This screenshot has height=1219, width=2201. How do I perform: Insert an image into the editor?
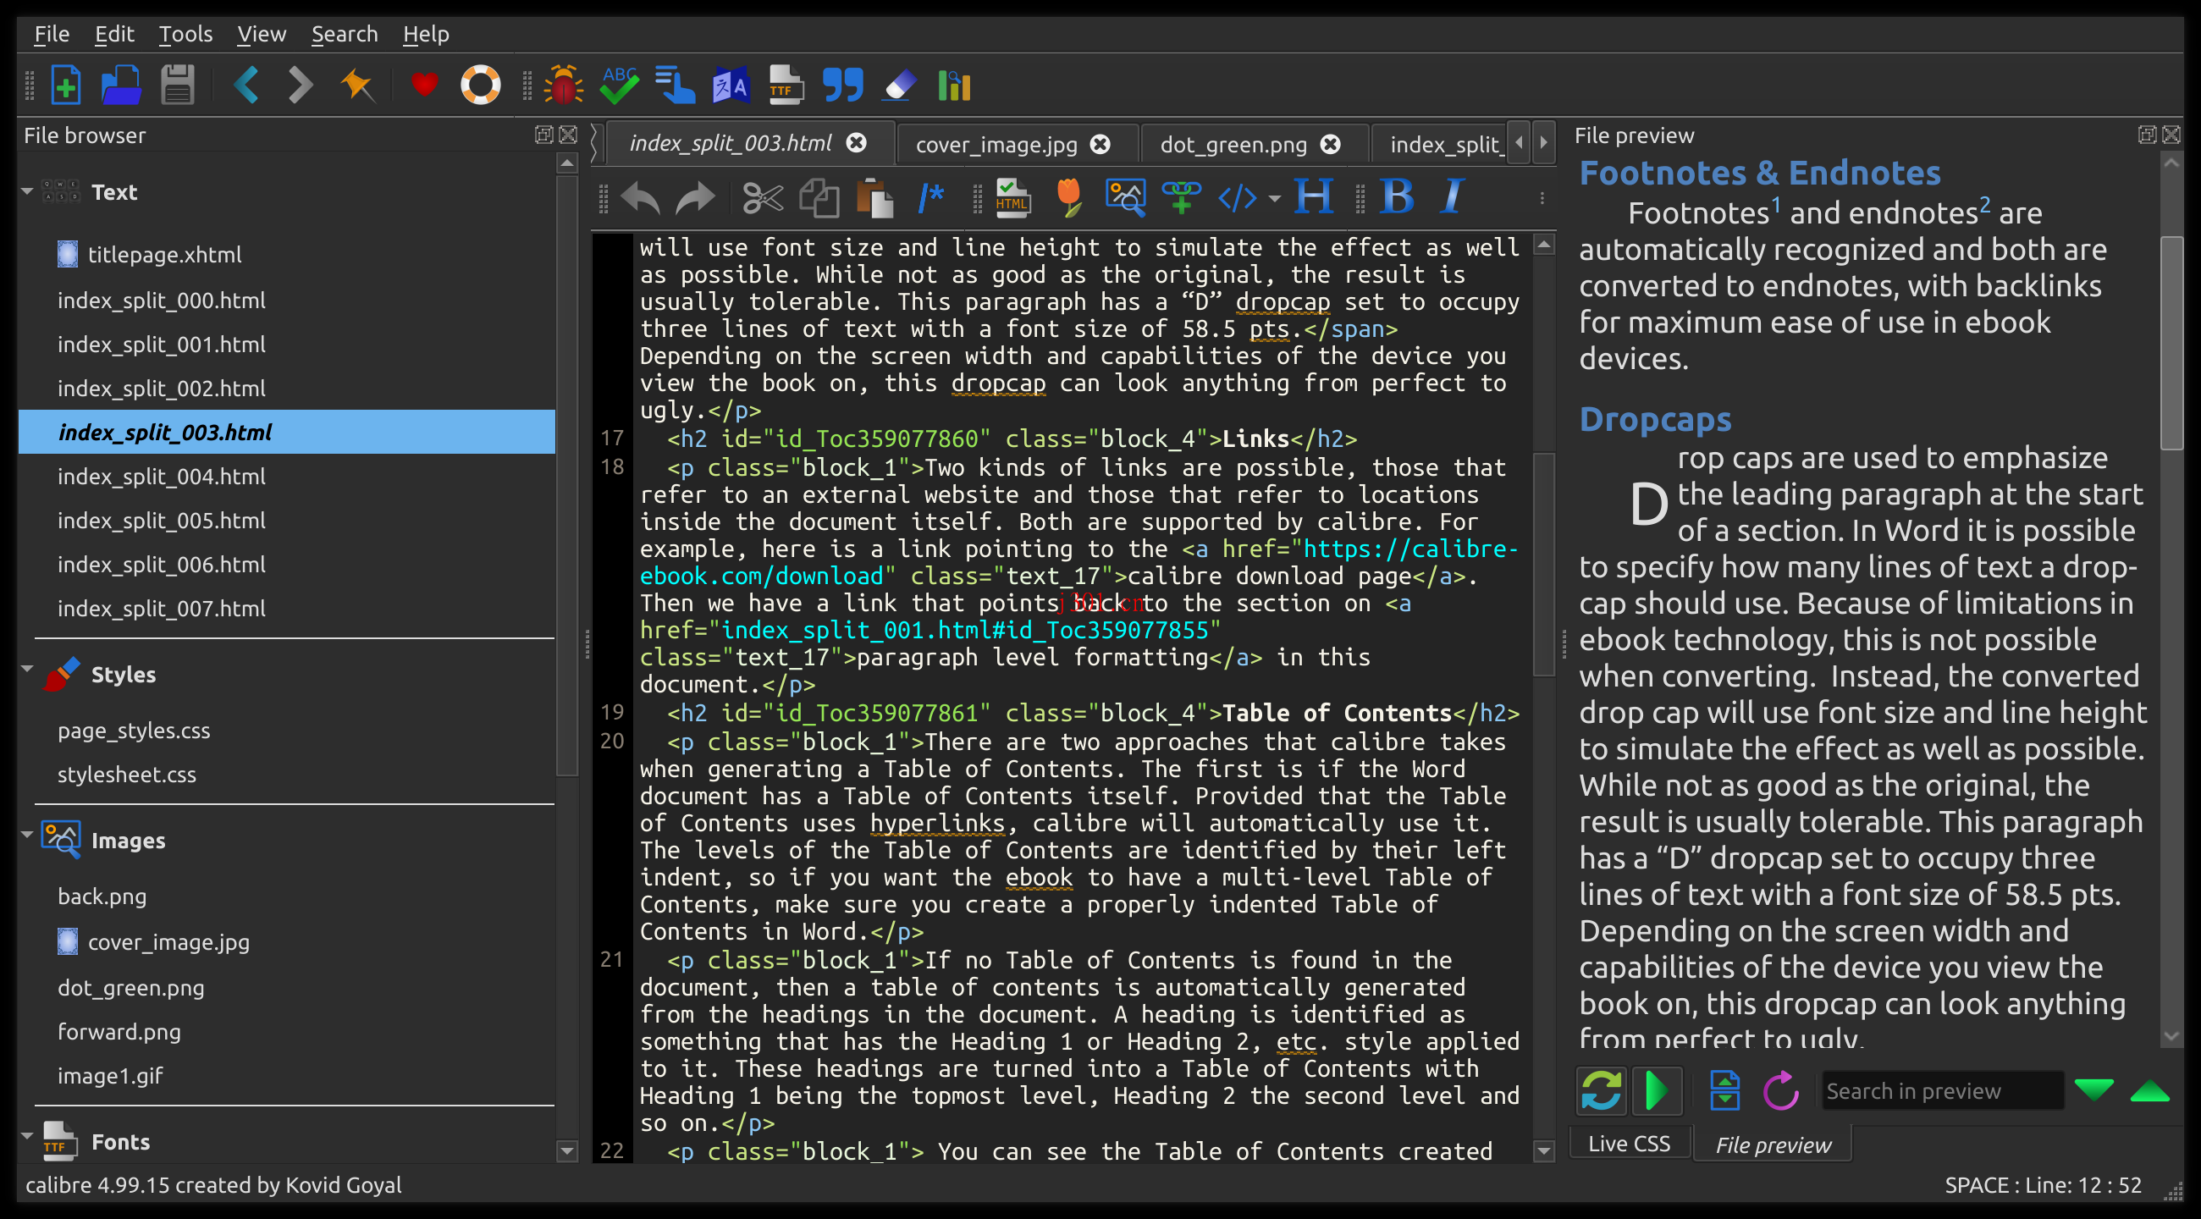click(1126, 197)
